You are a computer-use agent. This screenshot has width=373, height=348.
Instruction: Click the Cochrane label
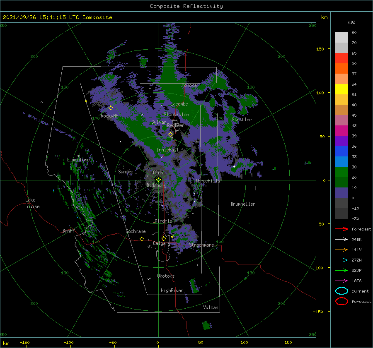tap(136, 231)
